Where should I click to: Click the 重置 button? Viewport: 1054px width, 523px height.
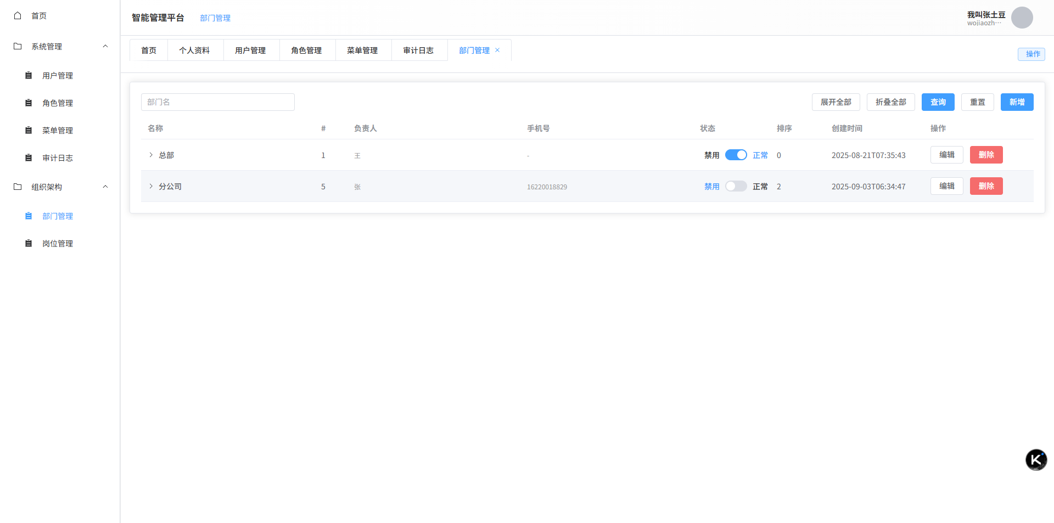pyautogui.click(x=978, y=102)
